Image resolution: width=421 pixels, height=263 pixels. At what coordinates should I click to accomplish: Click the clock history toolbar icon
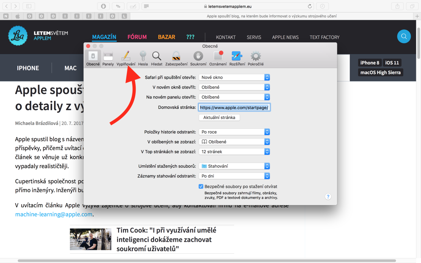click(322, 6)
